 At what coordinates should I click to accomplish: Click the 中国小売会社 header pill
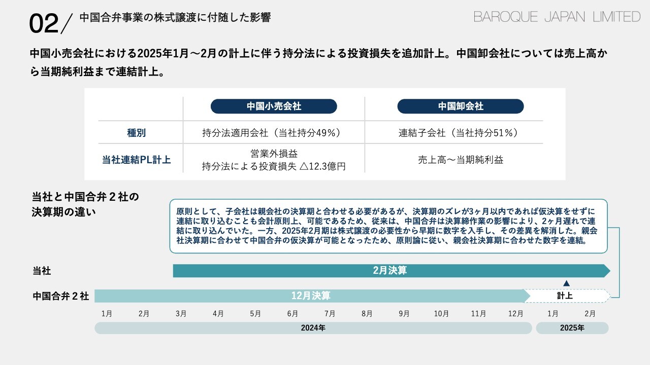click(274, 106)
